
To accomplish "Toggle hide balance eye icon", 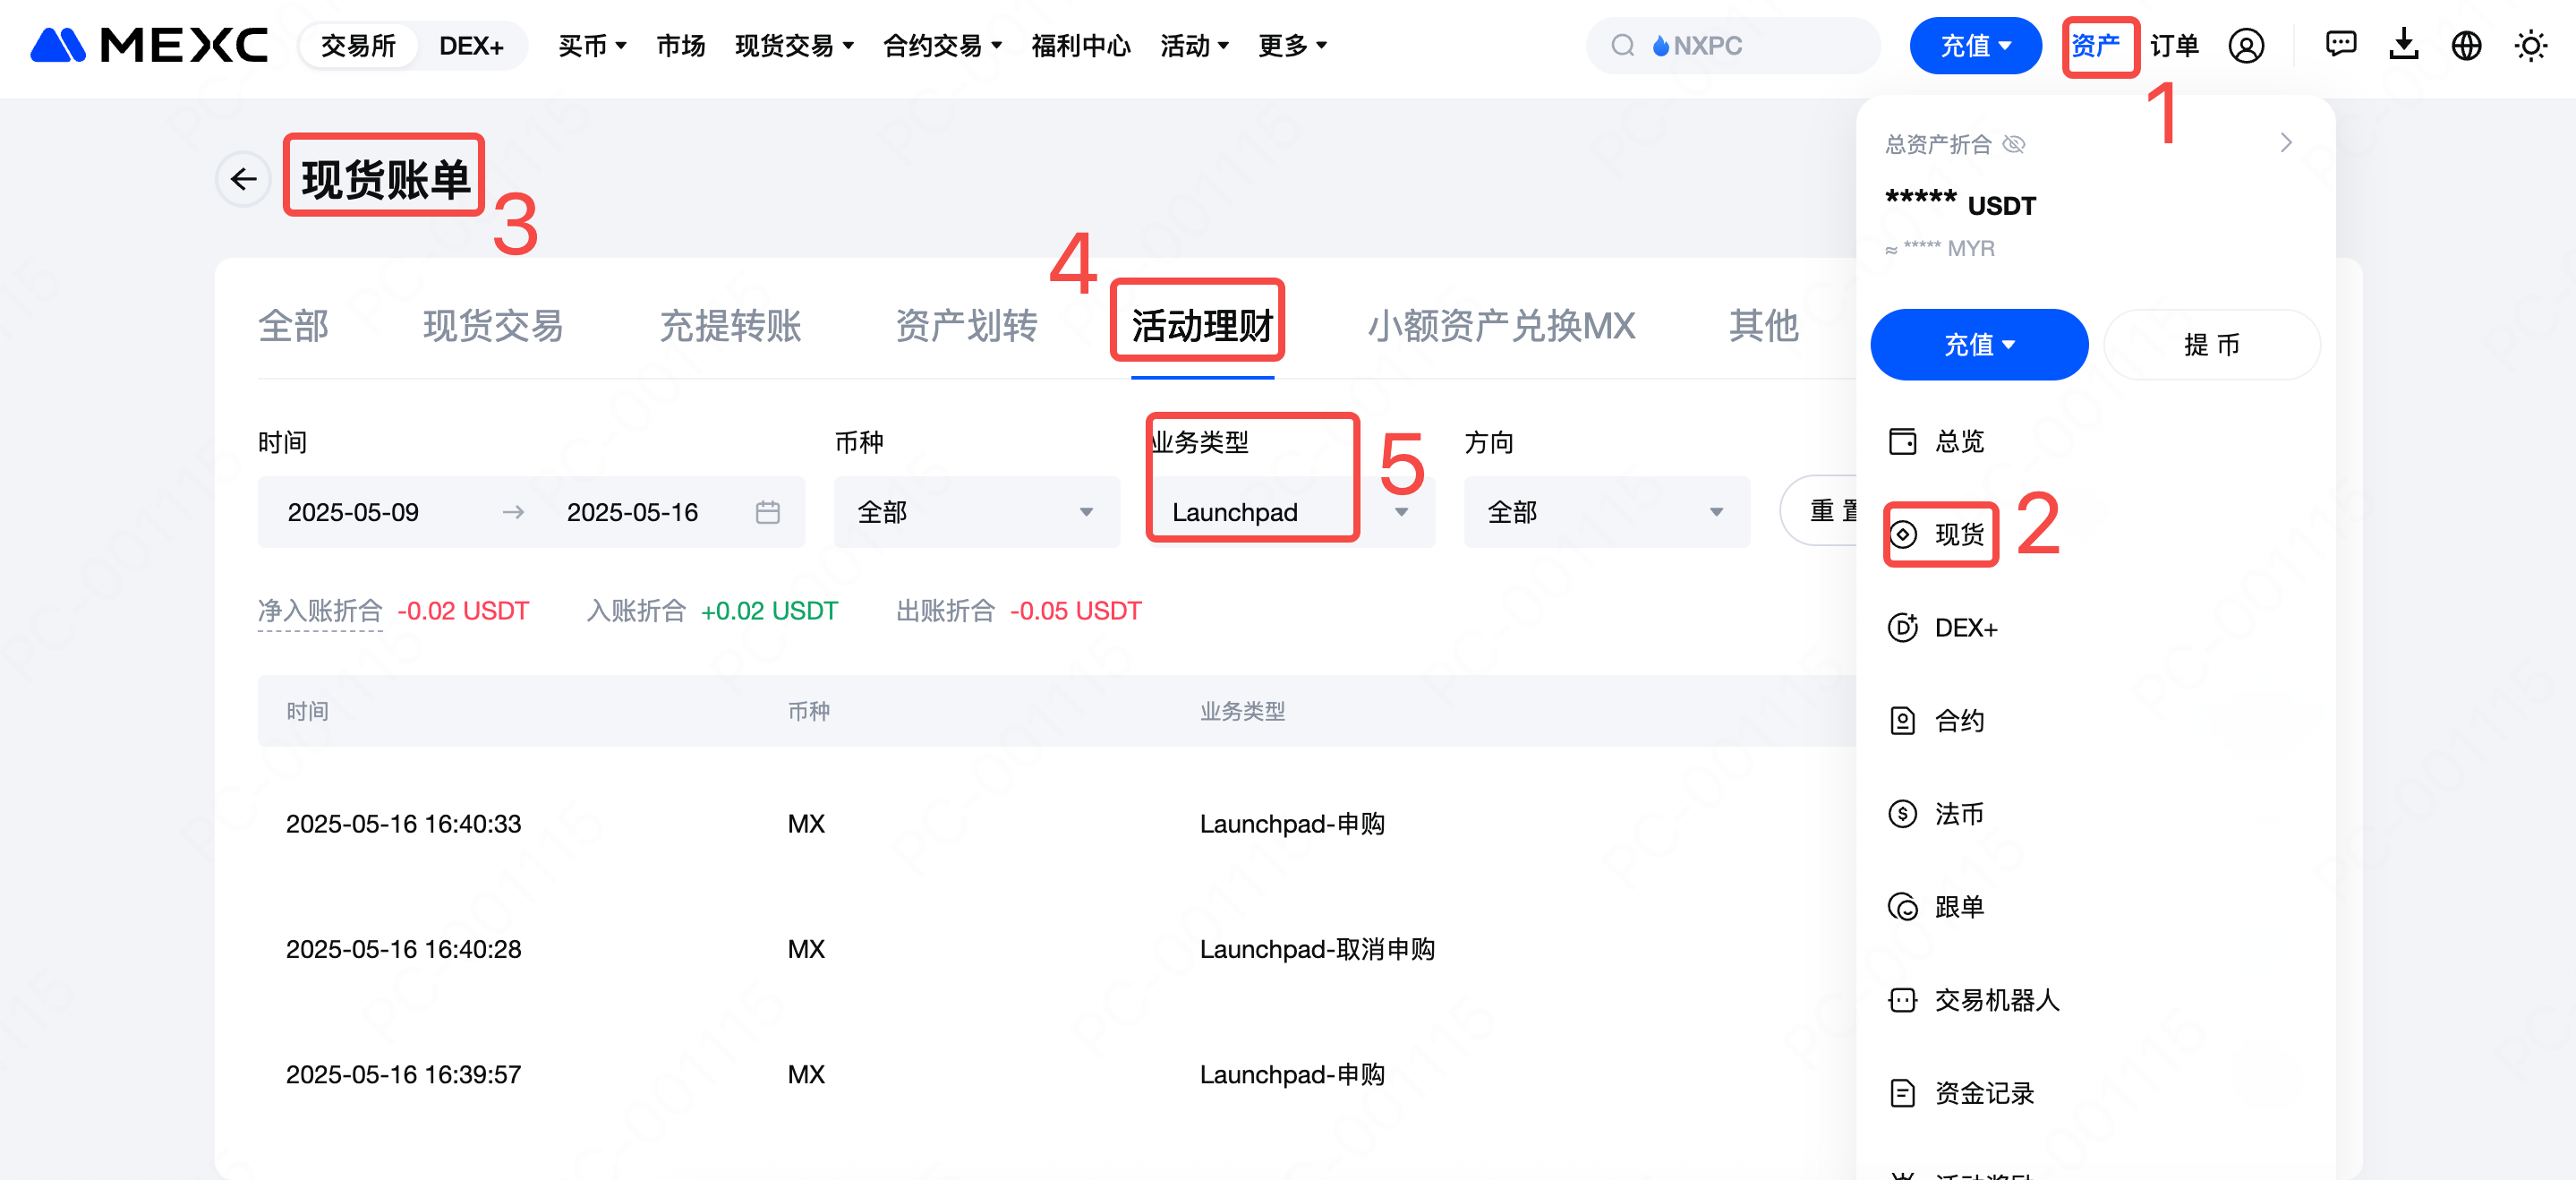I will point(2014,144).
